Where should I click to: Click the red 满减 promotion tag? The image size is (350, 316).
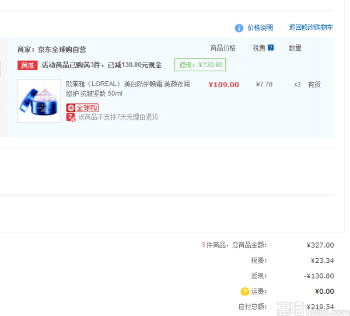tap(27, 65)
